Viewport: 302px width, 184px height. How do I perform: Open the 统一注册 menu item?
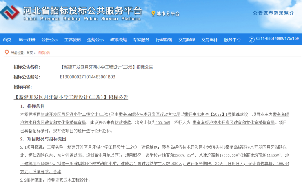(27, 40)
